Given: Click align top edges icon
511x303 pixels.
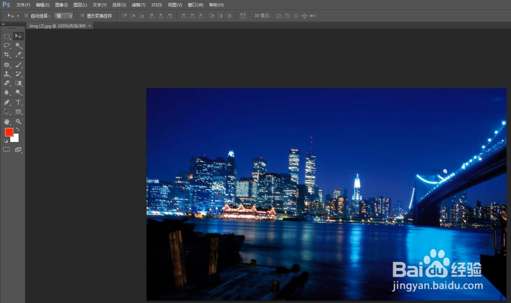Looking at the screenshot, I should pos(124,16).
